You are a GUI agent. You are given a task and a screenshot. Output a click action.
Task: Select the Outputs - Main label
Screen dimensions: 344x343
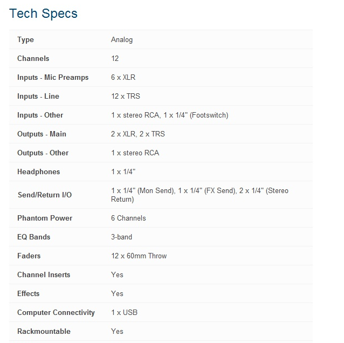pyautogui.click(x=42, y=134)
